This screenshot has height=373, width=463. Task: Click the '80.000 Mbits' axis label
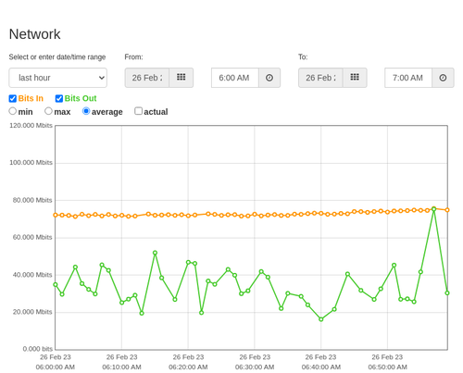(32, 200)
